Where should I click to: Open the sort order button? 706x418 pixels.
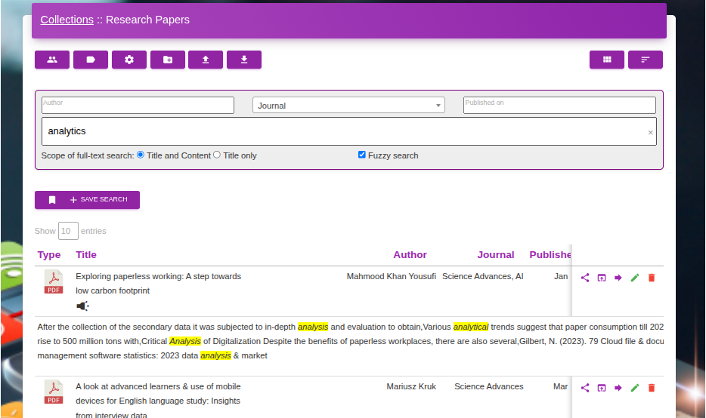tap(646, 60)
